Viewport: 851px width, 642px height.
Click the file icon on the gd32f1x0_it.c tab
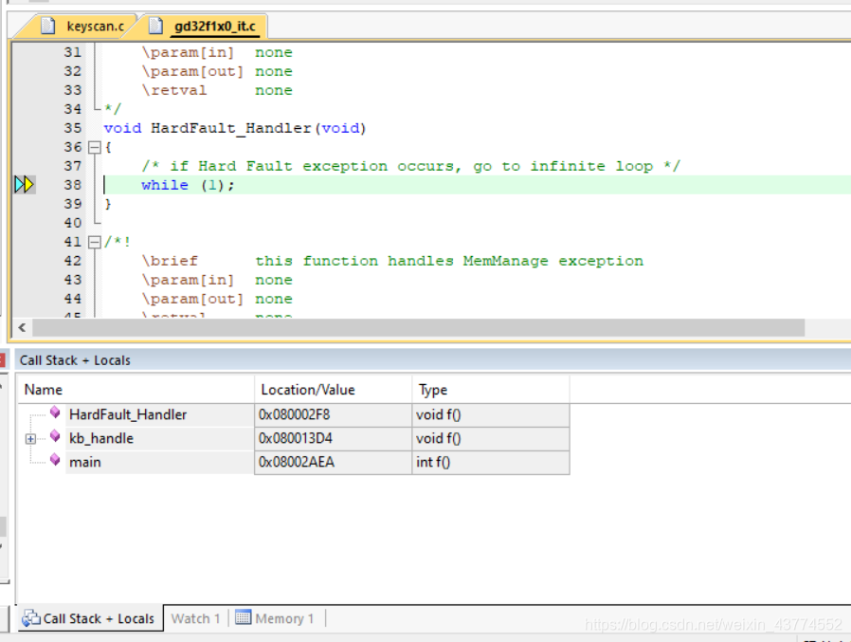[157, 26]
